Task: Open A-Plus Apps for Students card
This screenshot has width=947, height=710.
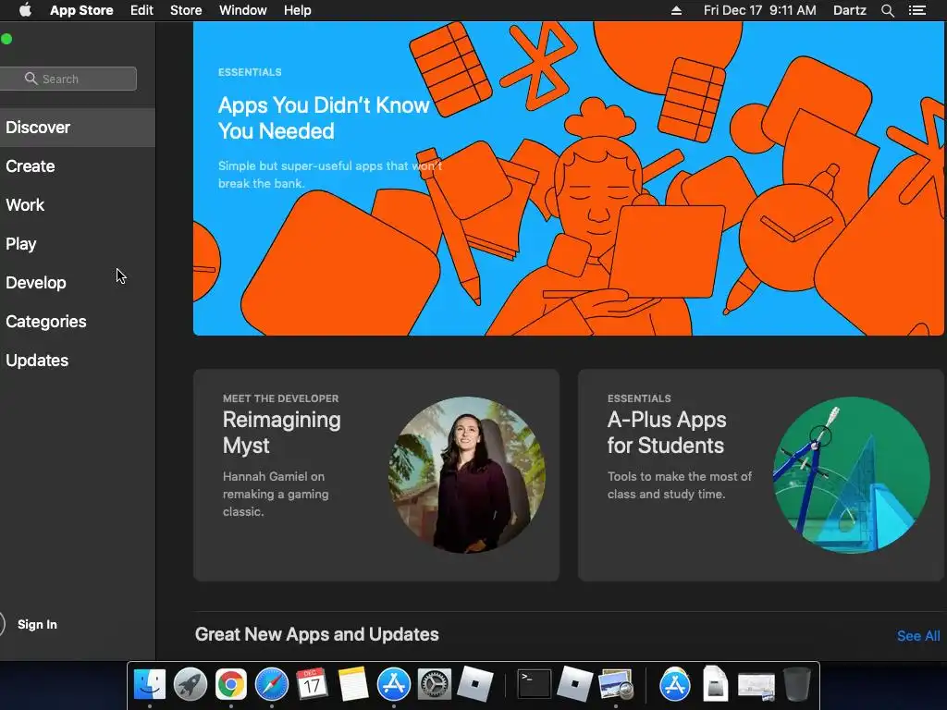Action: click(761, 475)
